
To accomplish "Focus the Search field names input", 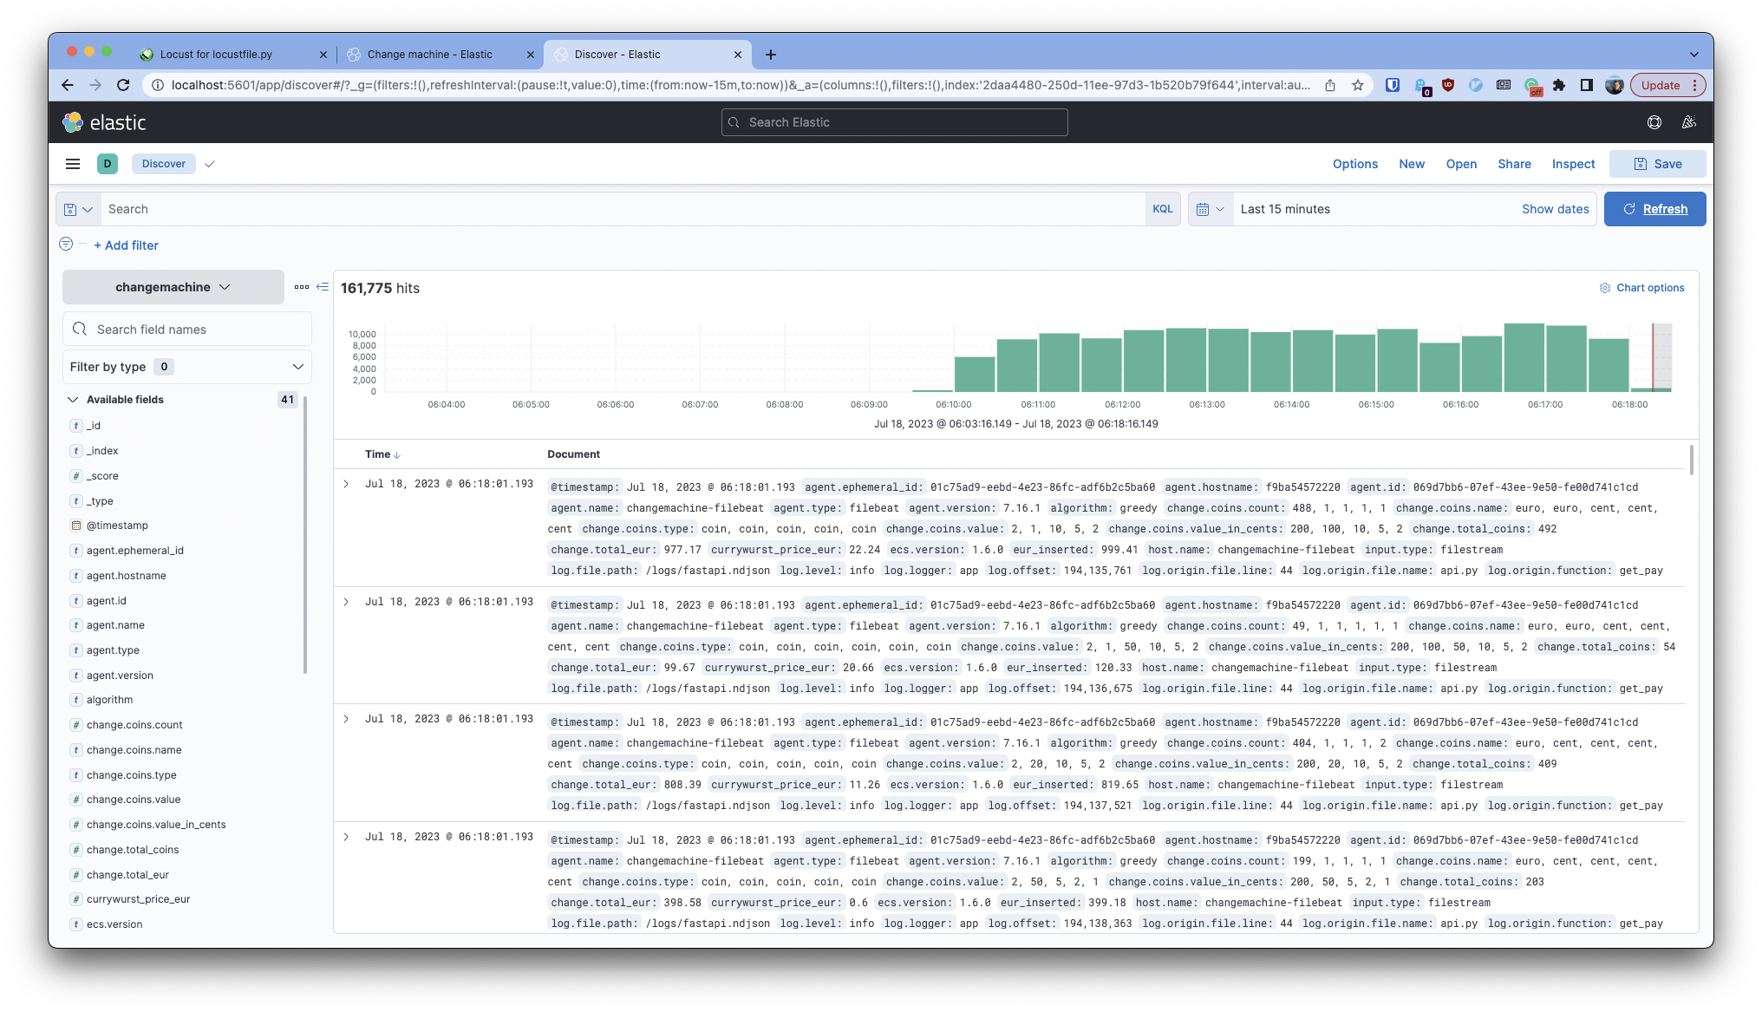I will pos(186,330).
